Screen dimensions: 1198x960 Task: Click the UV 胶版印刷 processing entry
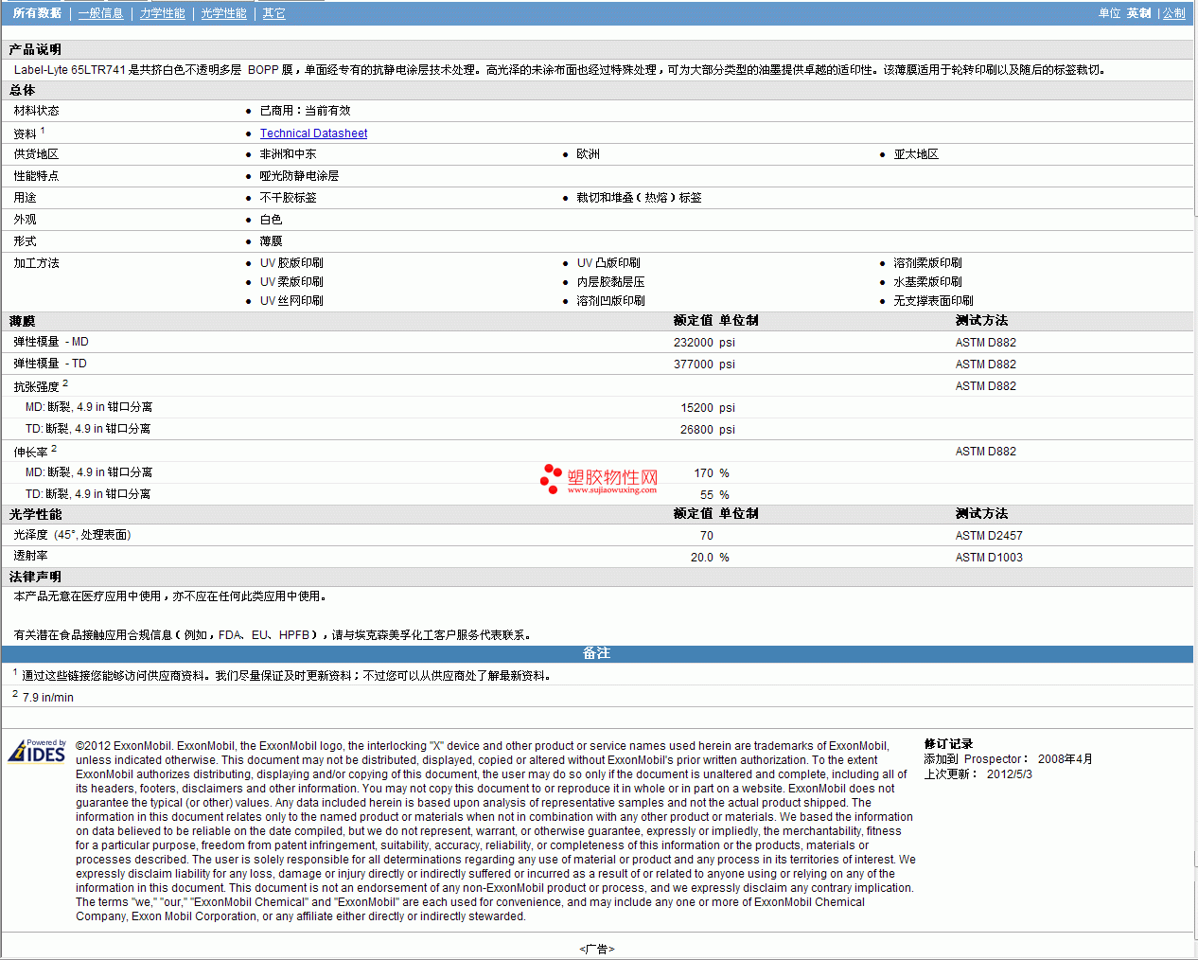[x=291, y=263]
